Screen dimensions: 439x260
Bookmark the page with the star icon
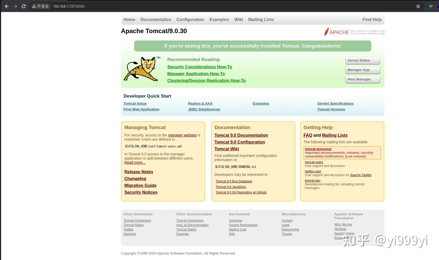click(x=418, y=6)
